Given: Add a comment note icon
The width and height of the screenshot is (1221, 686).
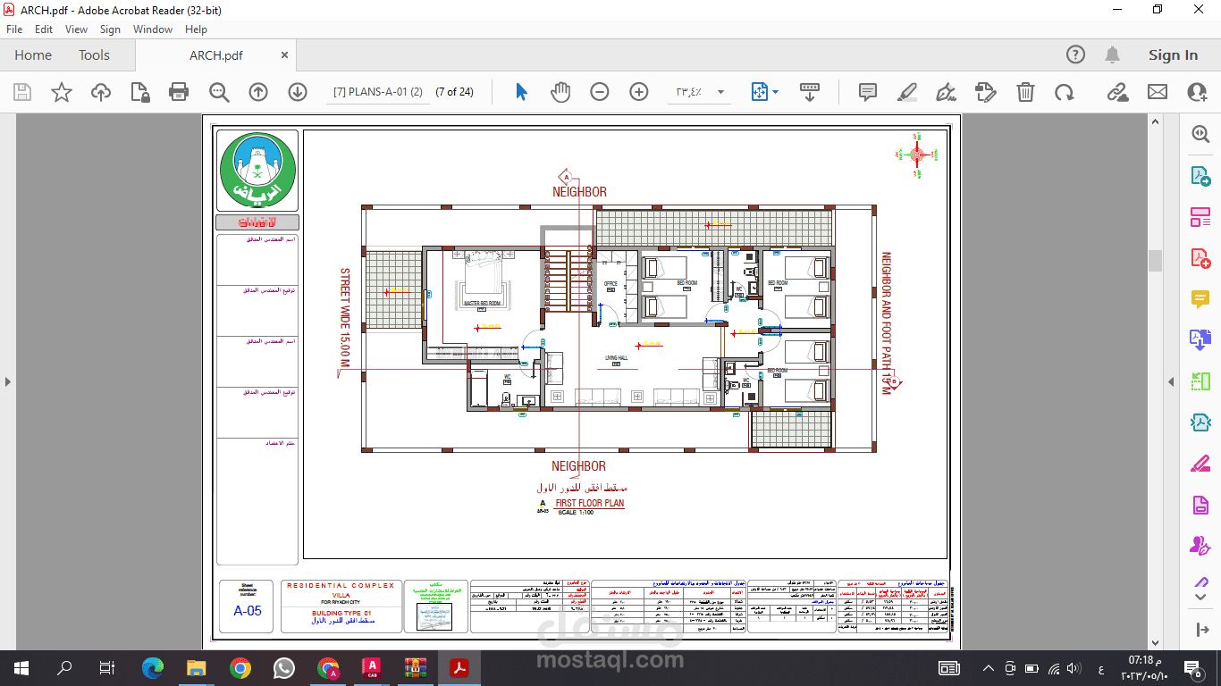Looking at the screenshot, I should click(x=867, y=92).
